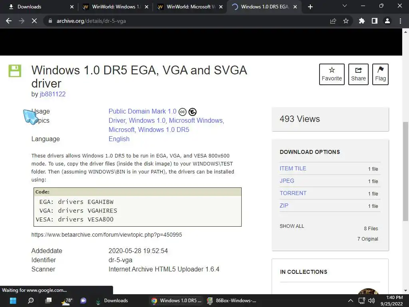Open the Chrome profile menu
Image resolution: width=409 pixels, height=307 pixels.
tap(387, 21)
